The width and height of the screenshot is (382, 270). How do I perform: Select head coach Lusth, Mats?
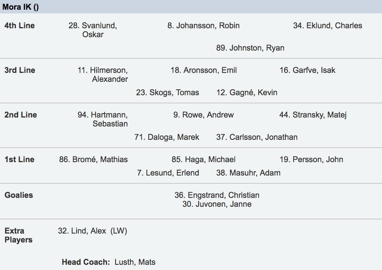135,262
